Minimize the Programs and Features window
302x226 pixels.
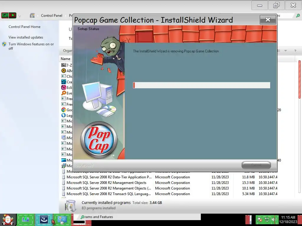tap(260, 5)
